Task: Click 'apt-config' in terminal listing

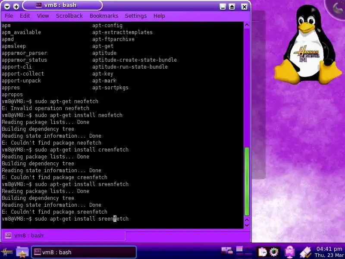Action: (107, 25)
